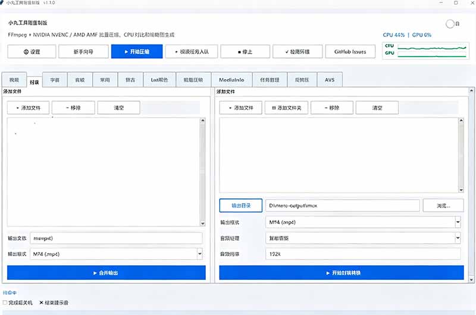The width and height of the screenshot is (476, 315).
Task: Toggle 结束提示音 checkbox
Action: pos(41,303)
